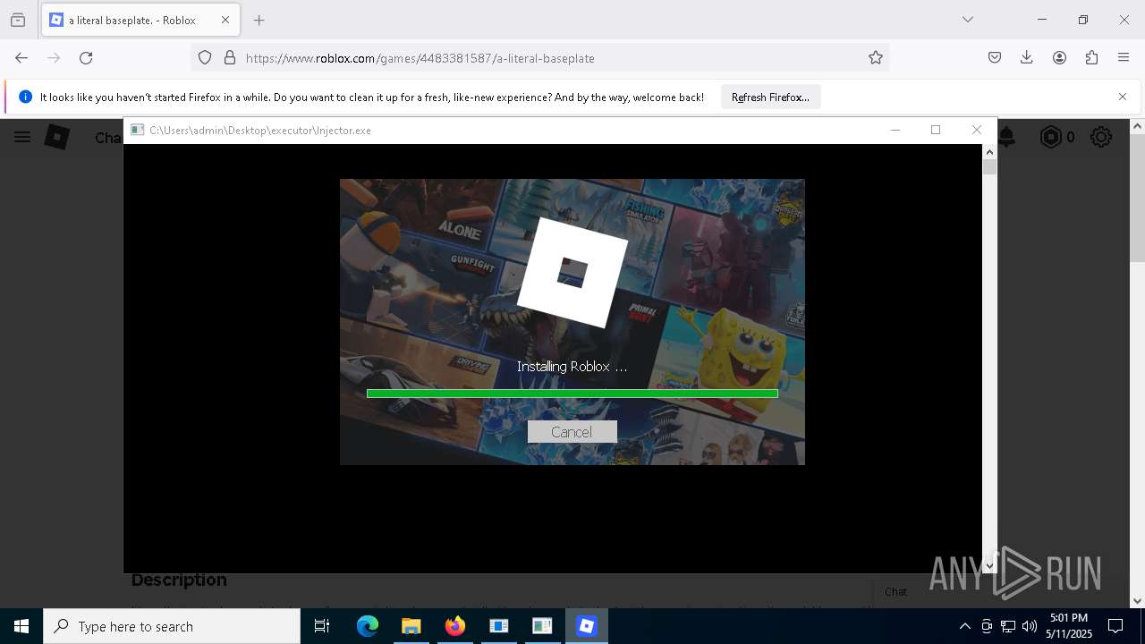The width and height of the screenshot is (1145, 644).
Task: Select the 'a literal baseplate. - Roblox' tab
Action: coord(140,20)
